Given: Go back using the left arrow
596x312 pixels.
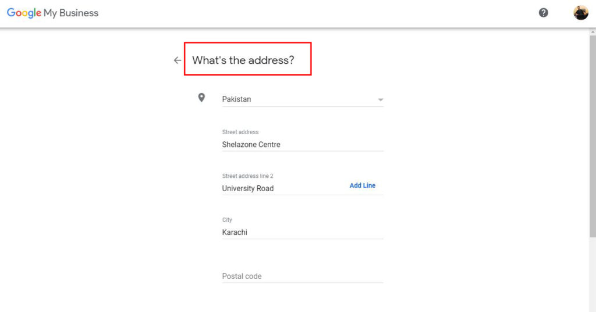Looking at the screenshot, I should tap(178, 60).
